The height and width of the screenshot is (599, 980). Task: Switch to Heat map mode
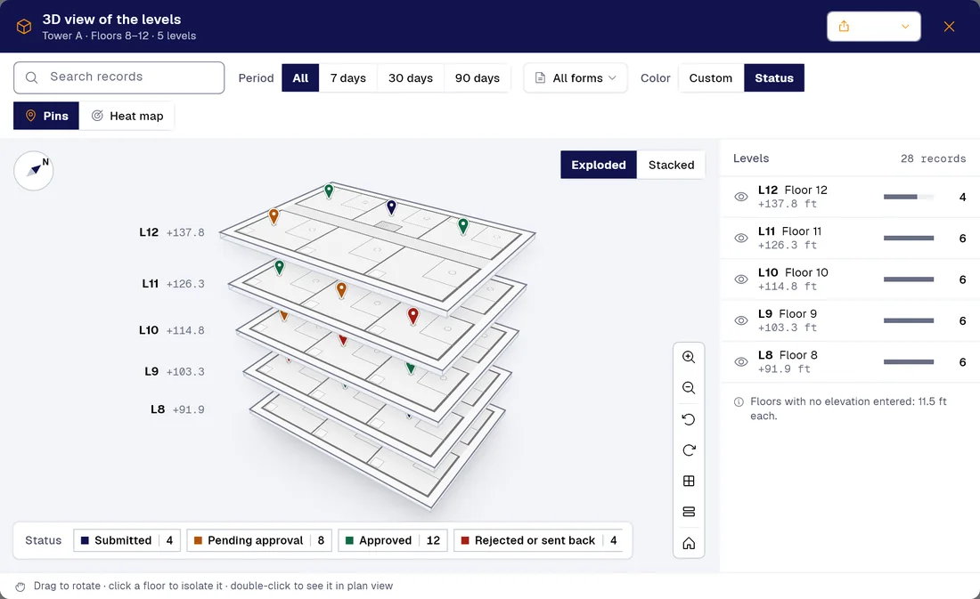[x=127, y=116]
